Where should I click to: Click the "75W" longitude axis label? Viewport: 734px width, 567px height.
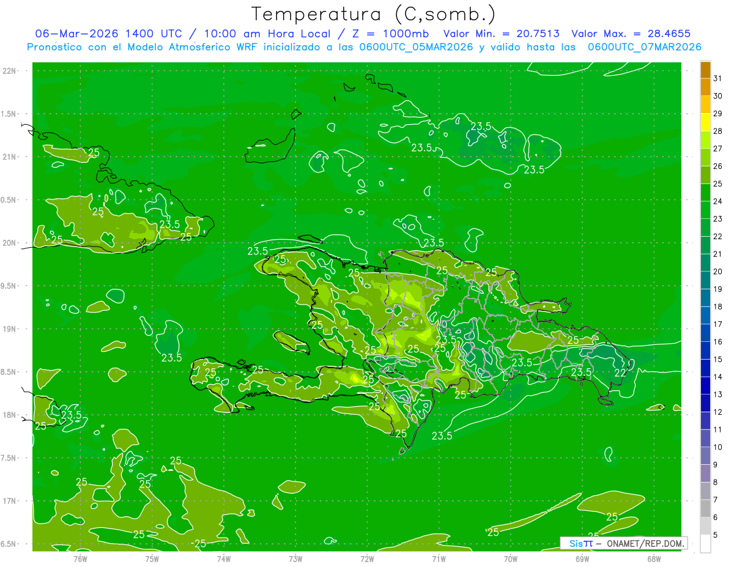(152, 558)
